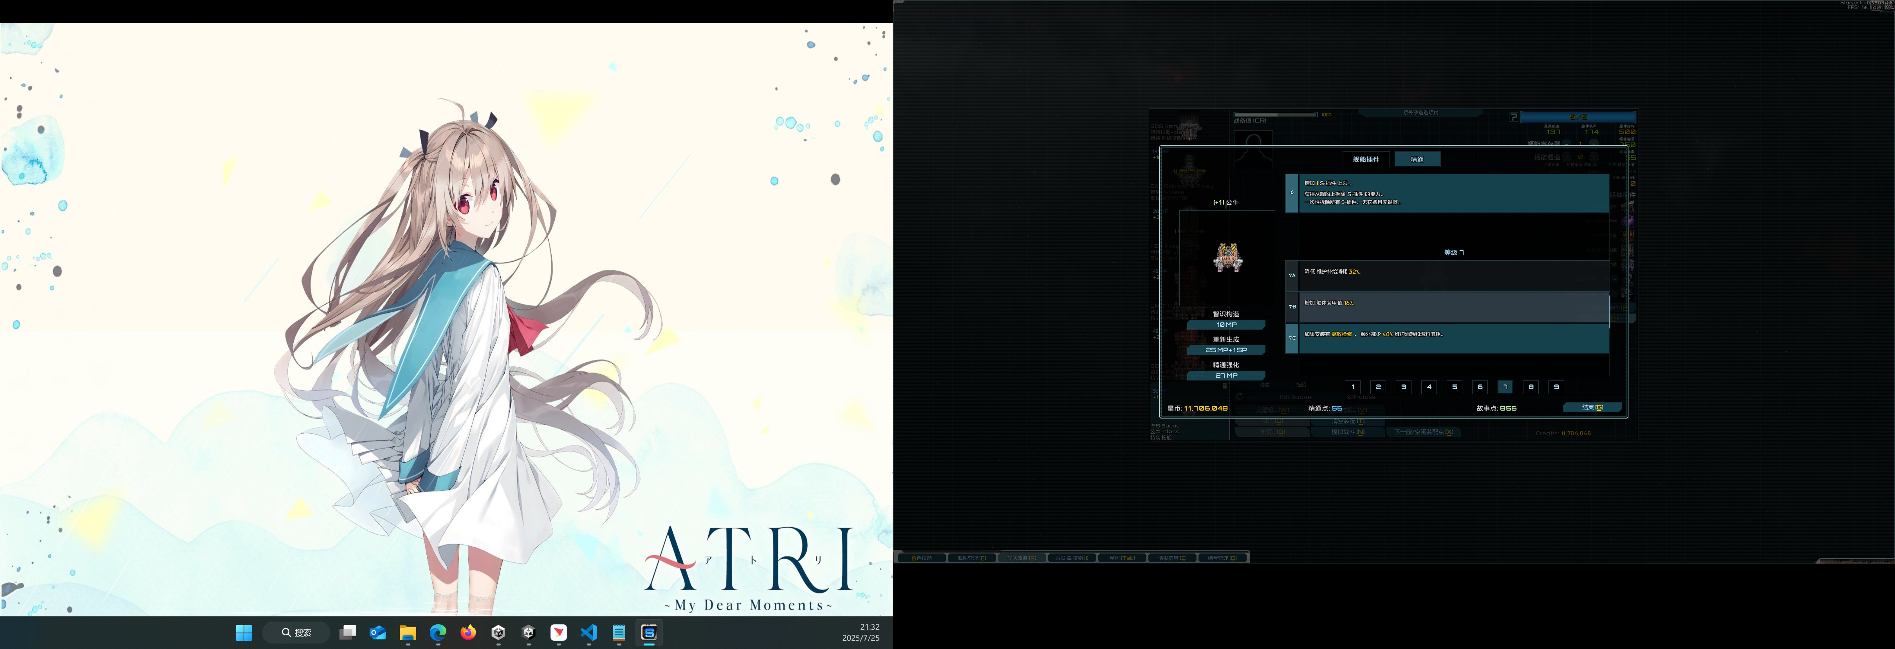Click the 结束 [G] button

coord(1592,407)
